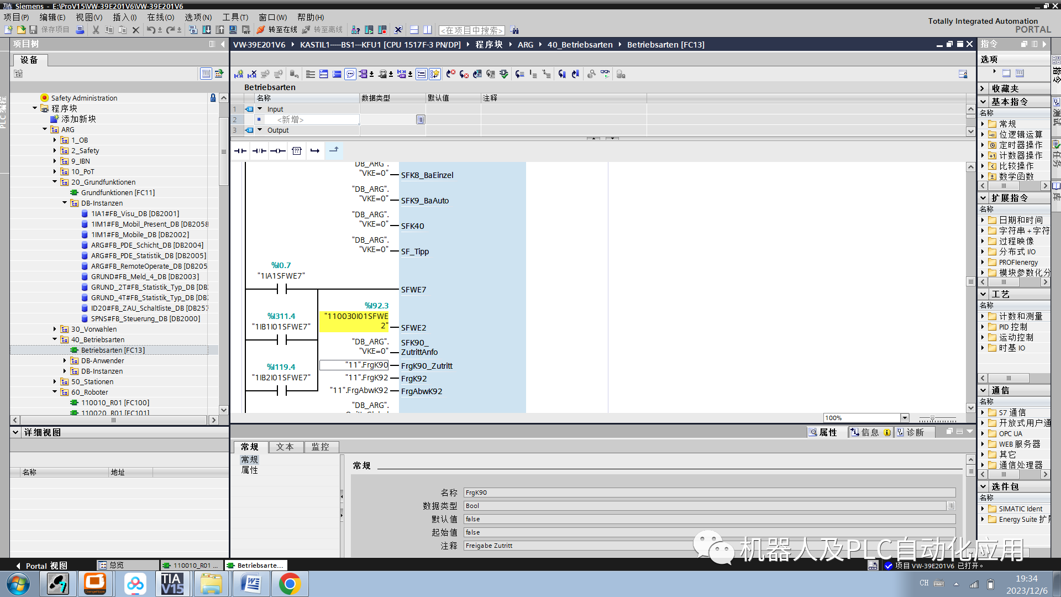The height and width of the screenshot is (597, 1061).
Task: Open the 信息 inspector tab
Action: click(870, 432)
